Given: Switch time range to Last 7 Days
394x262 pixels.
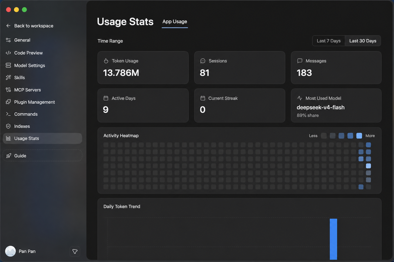Looking at the screenshot, I should [329, 41].
